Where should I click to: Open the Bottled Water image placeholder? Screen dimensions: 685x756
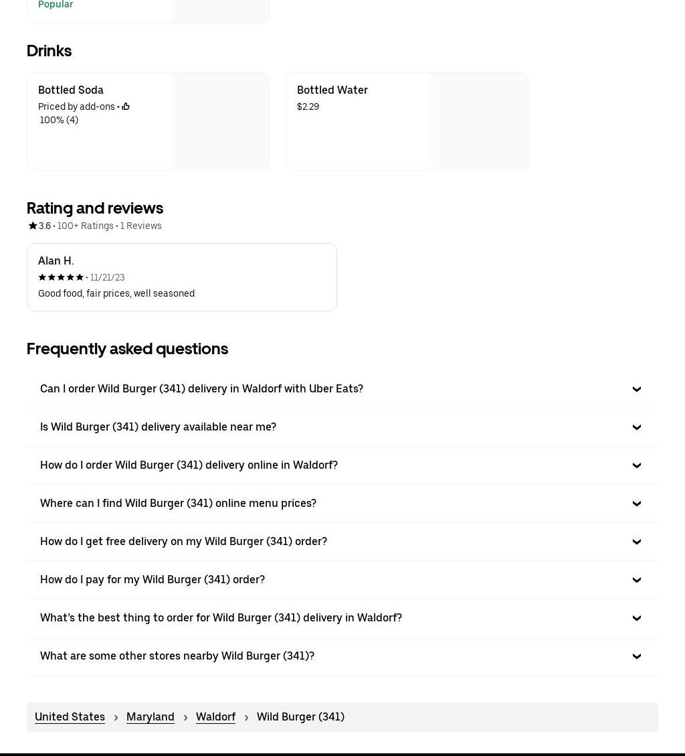[x=480, y=121]
